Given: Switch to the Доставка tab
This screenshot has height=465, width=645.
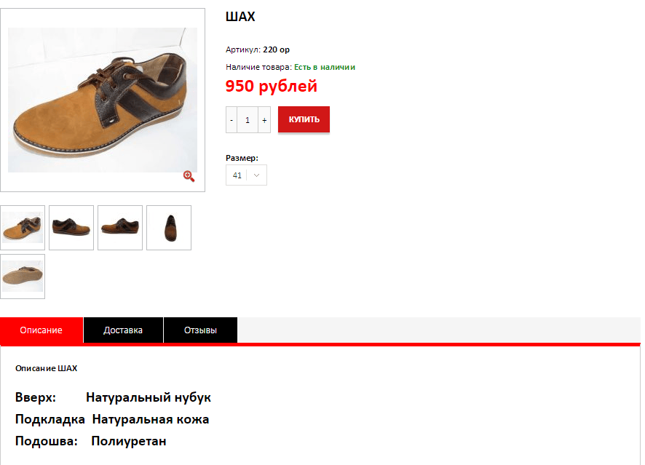Looking at the screenshot, I should click(123, 330).
